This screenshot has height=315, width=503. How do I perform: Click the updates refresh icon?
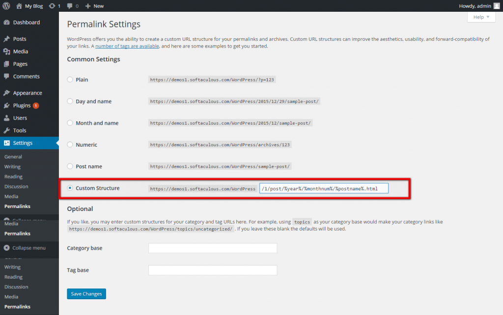pos(52,6)
